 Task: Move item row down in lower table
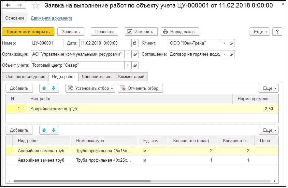53,130
